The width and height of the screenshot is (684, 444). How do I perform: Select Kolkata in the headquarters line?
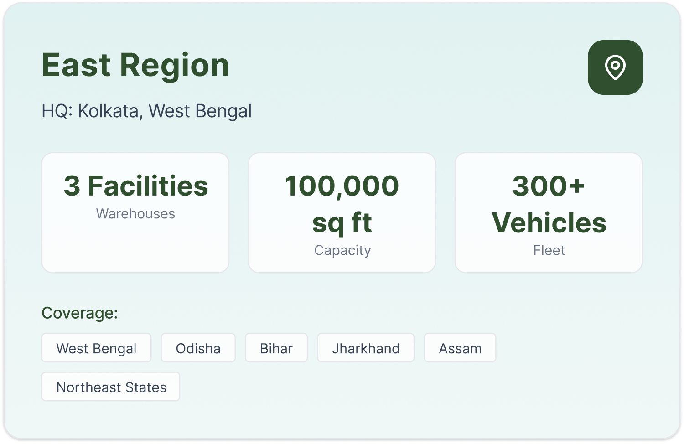[x=109, y=111]
